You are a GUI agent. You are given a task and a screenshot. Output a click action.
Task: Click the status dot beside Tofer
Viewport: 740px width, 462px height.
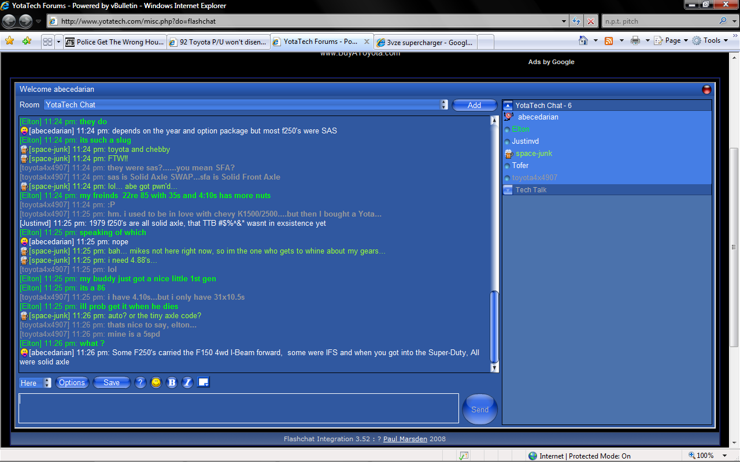pyautogui.click(x=507, y=166)
